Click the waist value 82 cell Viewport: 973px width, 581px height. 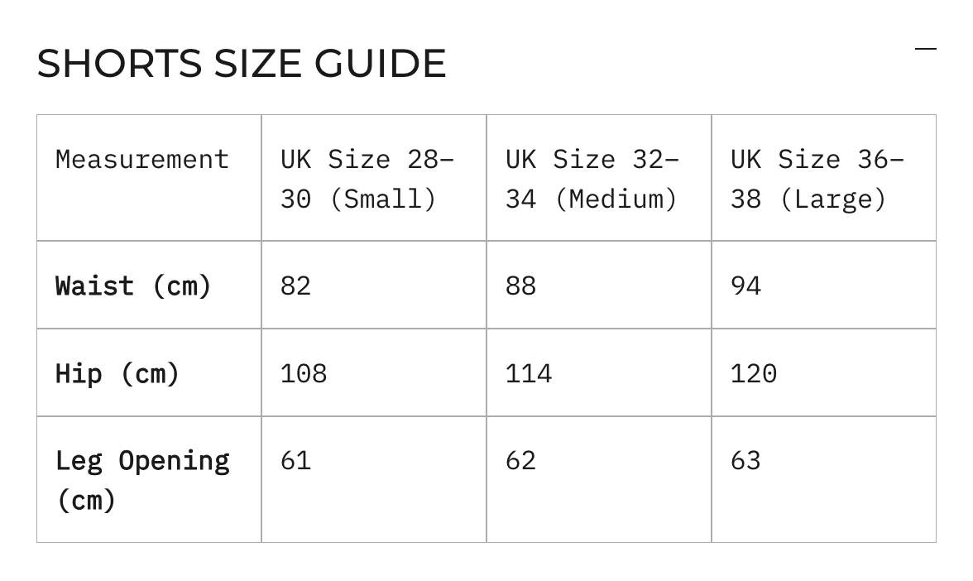coord(374,285)
